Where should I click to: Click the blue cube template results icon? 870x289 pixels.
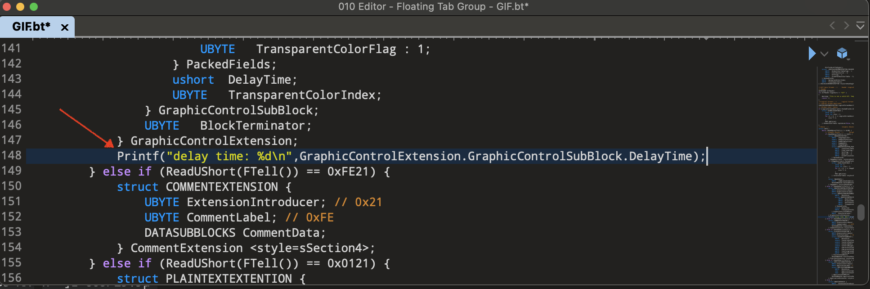[842, 54]
